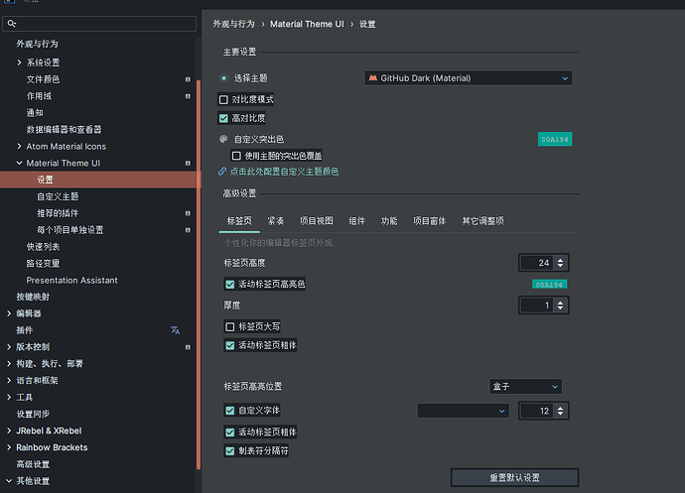This screenshot has height=493, width=685.
Task: Open 路径变量 settings page
Action: point(43,263)
